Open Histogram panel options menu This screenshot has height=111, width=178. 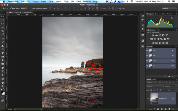coord(176,14)
